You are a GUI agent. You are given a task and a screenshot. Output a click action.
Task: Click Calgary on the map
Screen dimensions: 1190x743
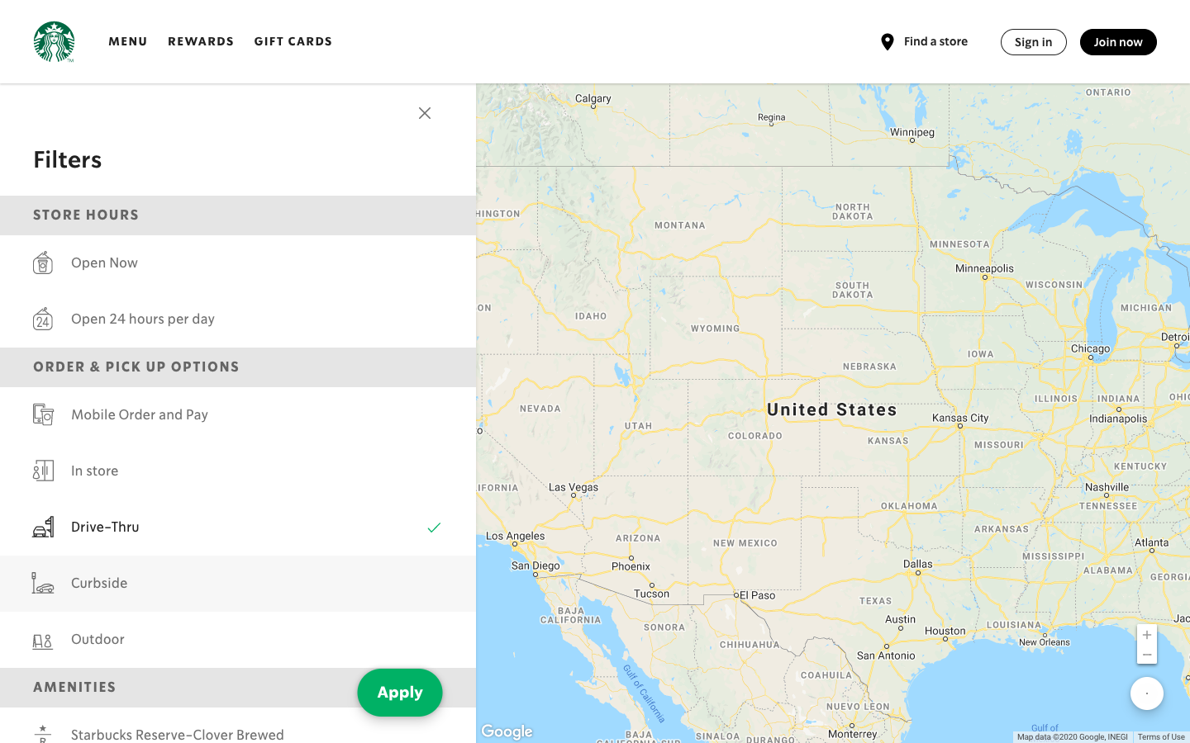pyautogui.click(x=593, y=98)
